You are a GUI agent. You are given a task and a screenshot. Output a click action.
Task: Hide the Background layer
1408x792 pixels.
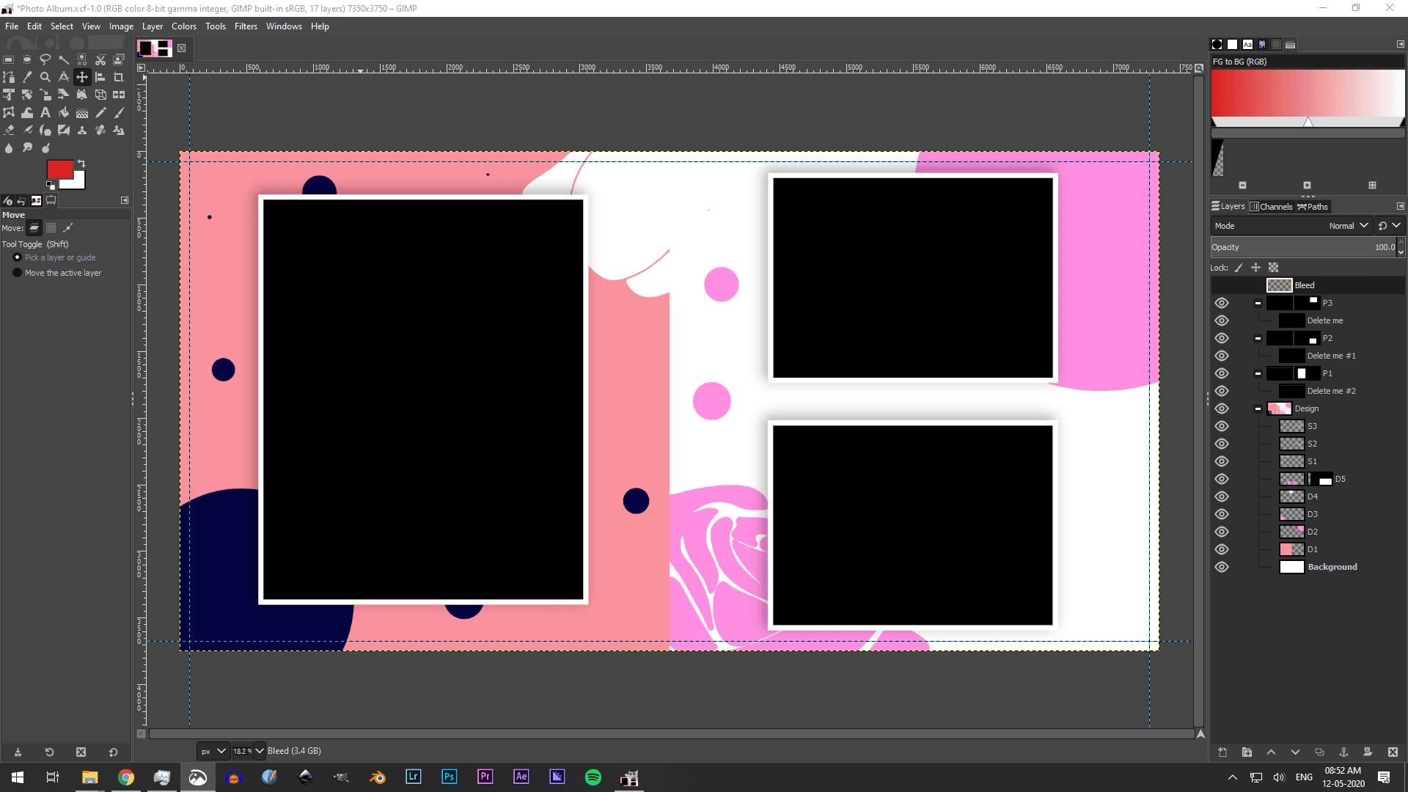(x=1221, y=566)
